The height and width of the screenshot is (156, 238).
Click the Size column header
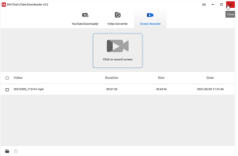(161, 78)
